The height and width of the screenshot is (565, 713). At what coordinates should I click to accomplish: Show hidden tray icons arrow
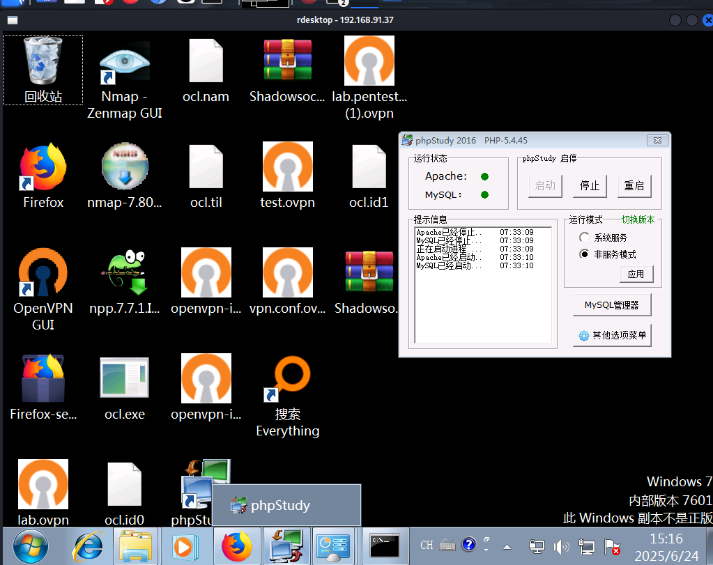[507, 547]
